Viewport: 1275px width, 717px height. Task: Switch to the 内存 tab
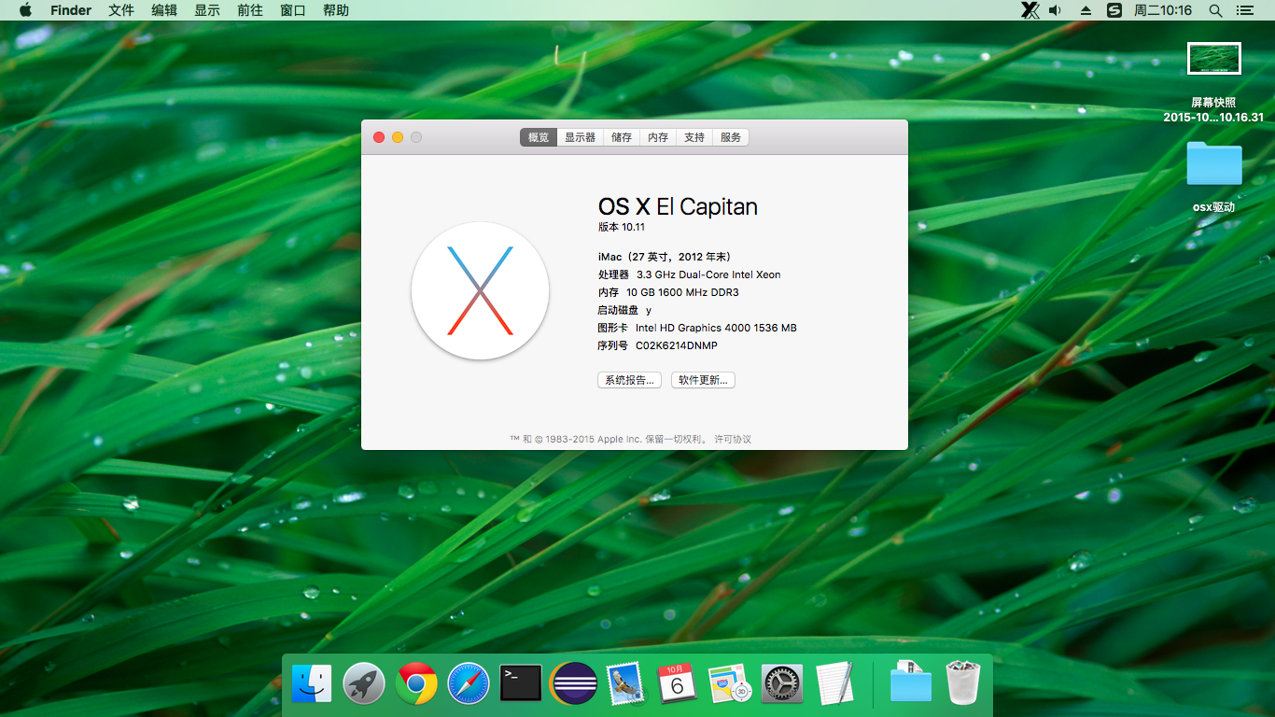click(x=658, y=137)
